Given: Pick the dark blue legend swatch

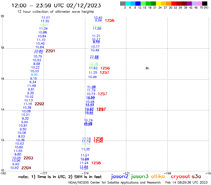Looking at the screenshot, I should click(138, 3).
